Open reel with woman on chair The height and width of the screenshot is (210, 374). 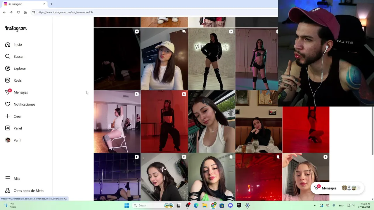(117, 121)
